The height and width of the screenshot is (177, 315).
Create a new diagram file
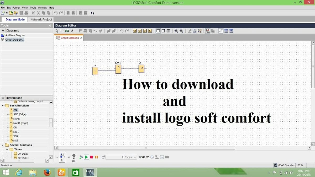point(3,13)
